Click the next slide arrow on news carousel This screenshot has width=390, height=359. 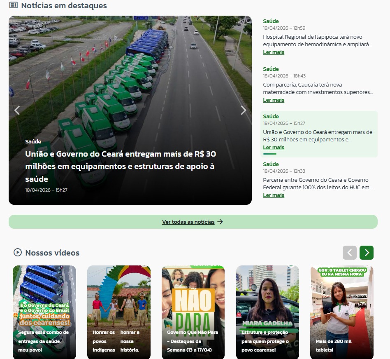(x=243, y=110)
